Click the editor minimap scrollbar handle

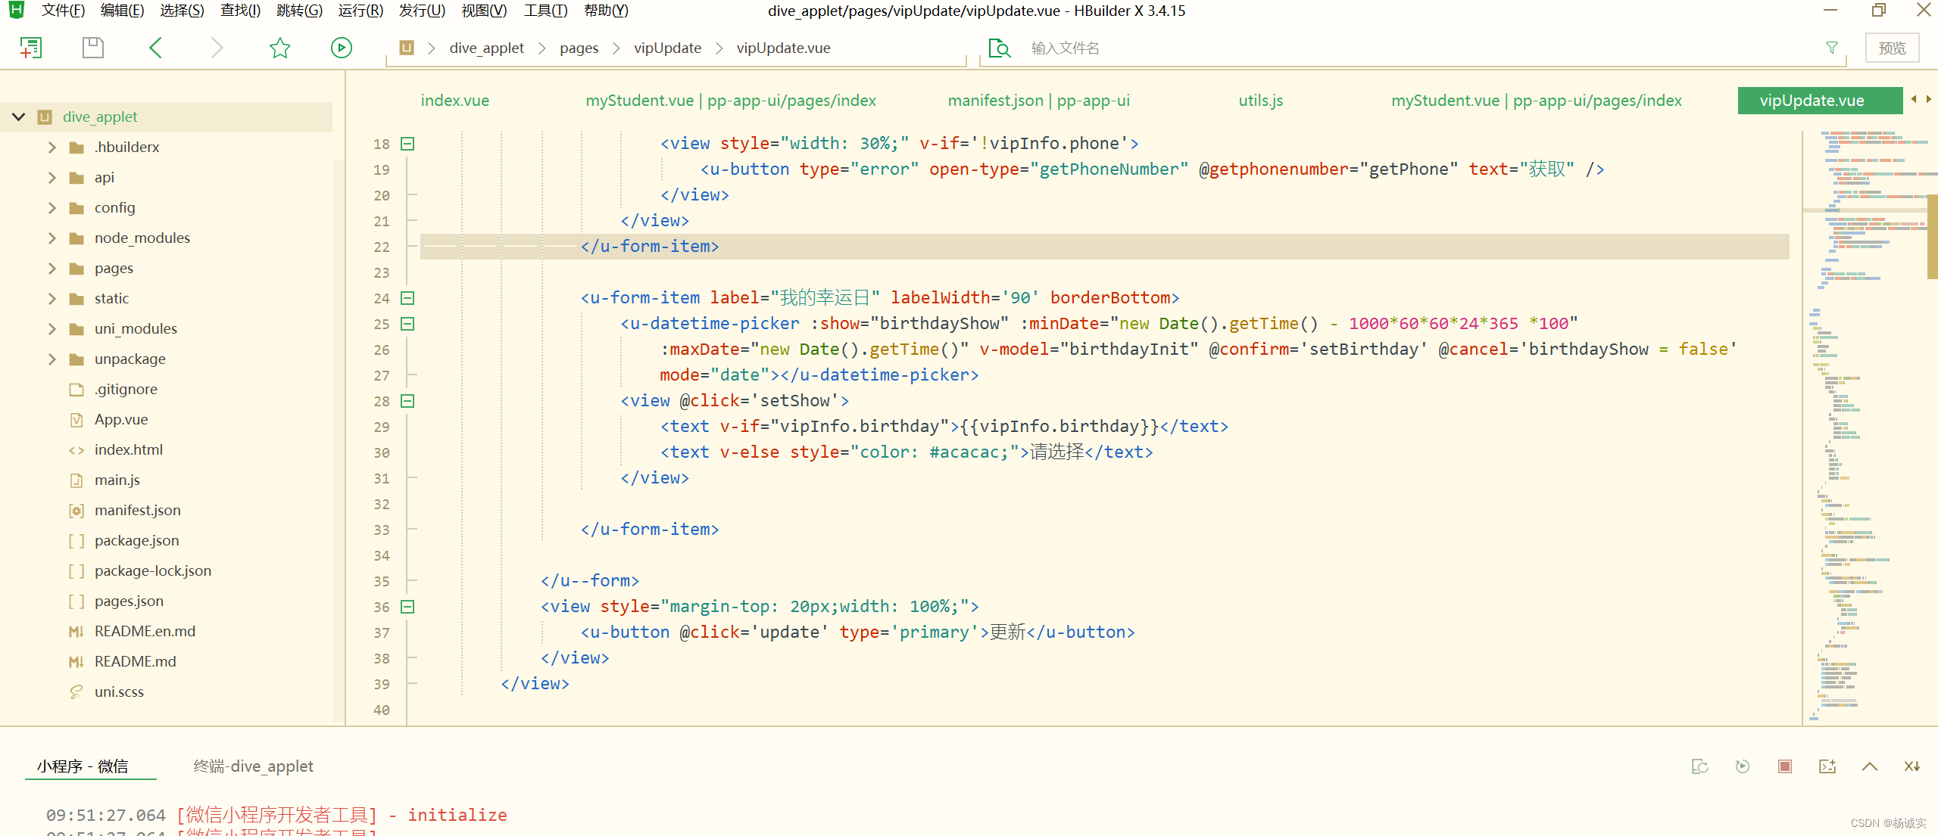click(1932, 236)
